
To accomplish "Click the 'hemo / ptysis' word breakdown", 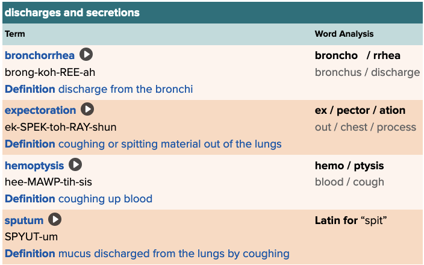I will coord(349,165).
